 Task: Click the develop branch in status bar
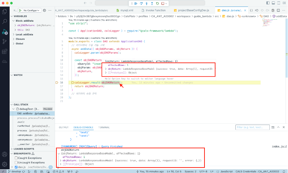pos(14,171)
